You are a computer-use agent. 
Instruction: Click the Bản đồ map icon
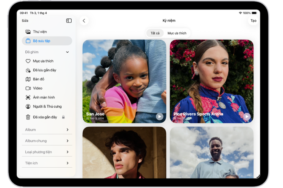[28, 79]
